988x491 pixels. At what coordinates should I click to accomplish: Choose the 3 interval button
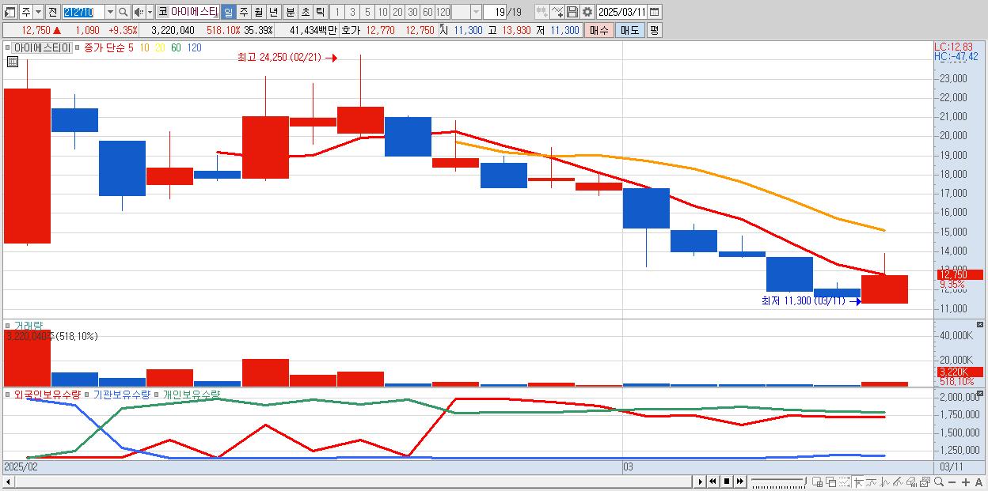tap(352, 12)
